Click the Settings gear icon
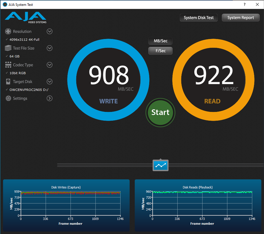264x234 pixels. [x=8, y=98]
